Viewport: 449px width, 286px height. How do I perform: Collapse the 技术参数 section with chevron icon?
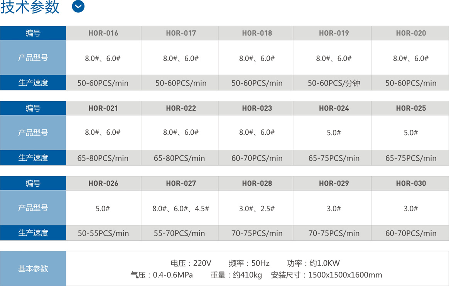(78, 7)
